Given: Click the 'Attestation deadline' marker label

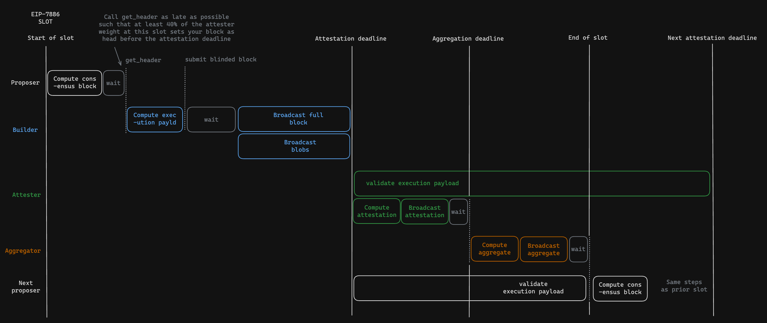Looking at the screenshot, I should (351, 38).
